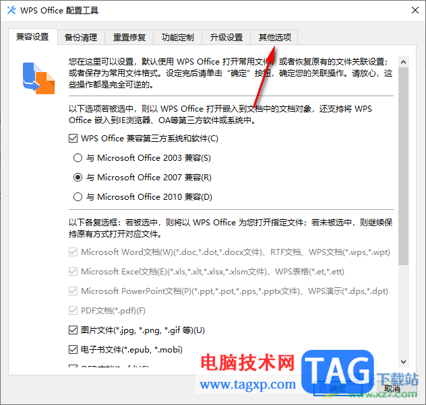The width and height of the screenshot is (426, 405).
Task: Click the Microsoft Word文档 checkbox
Action: coord(73,252)
